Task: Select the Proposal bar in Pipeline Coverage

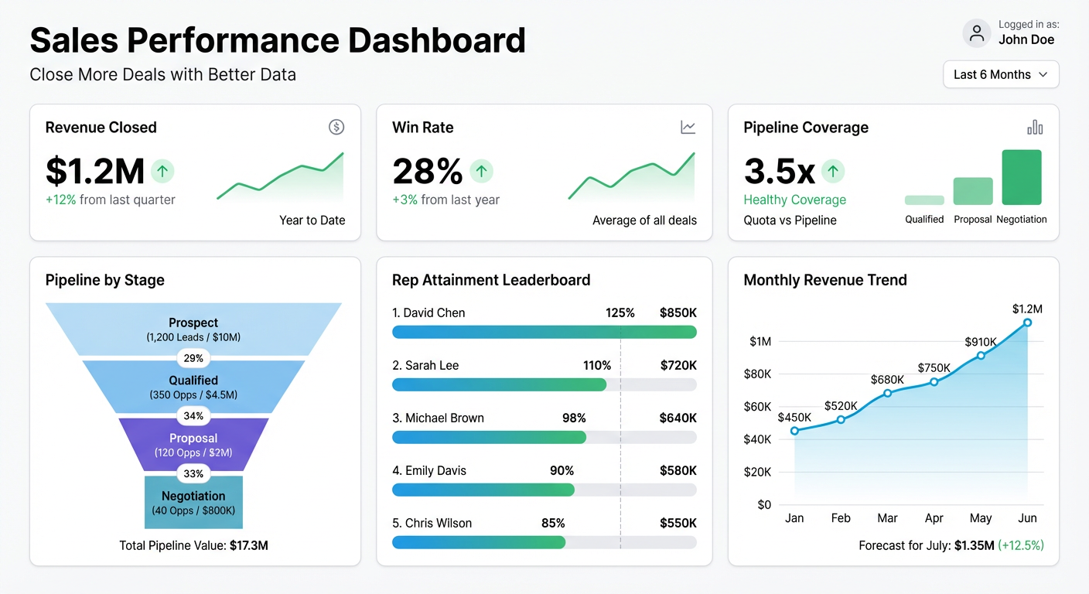Action: point(973,191)
